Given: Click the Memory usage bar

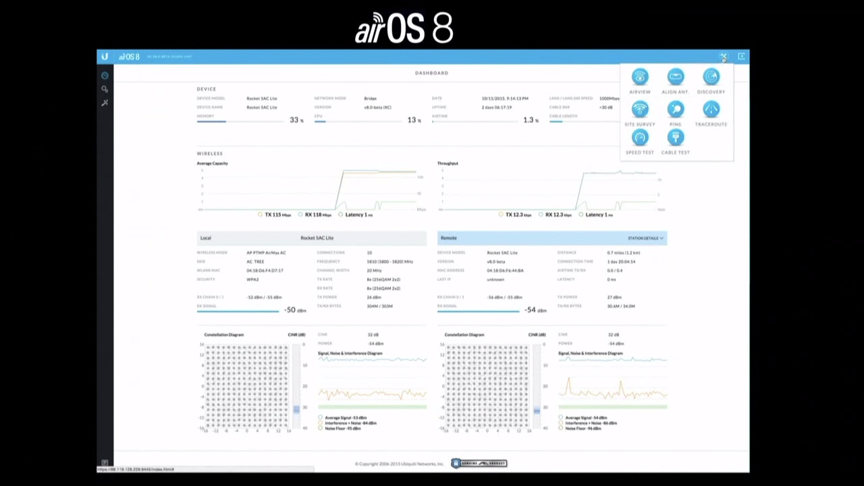Looking at the screenshot, I should (240, 122).
